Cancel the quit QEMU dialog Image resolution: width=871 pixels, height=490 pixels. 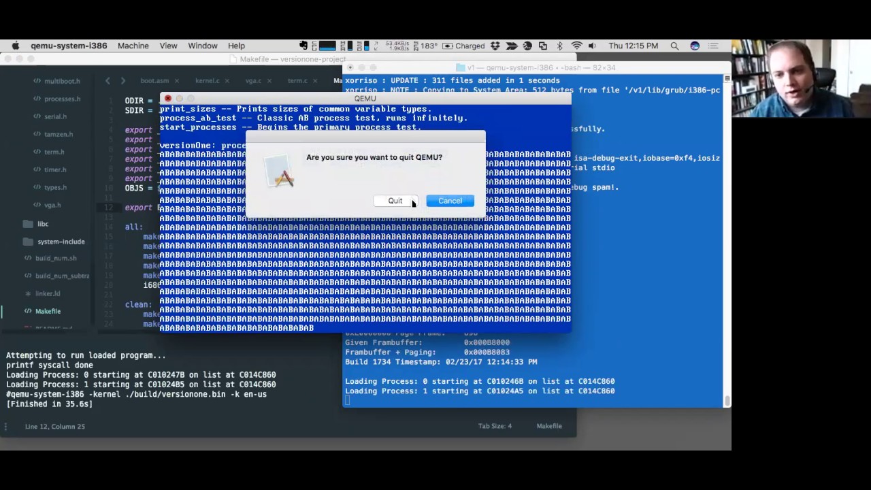[450, 201]
